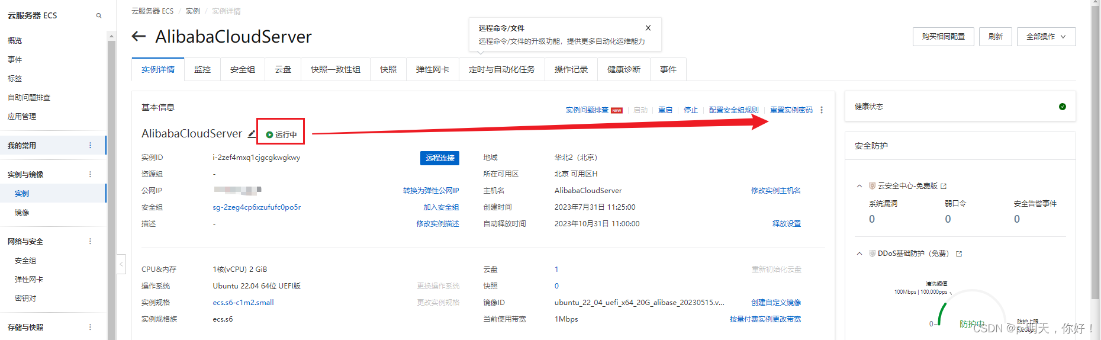Open the 定时与自动化任务 tab

tap(502, 69)
